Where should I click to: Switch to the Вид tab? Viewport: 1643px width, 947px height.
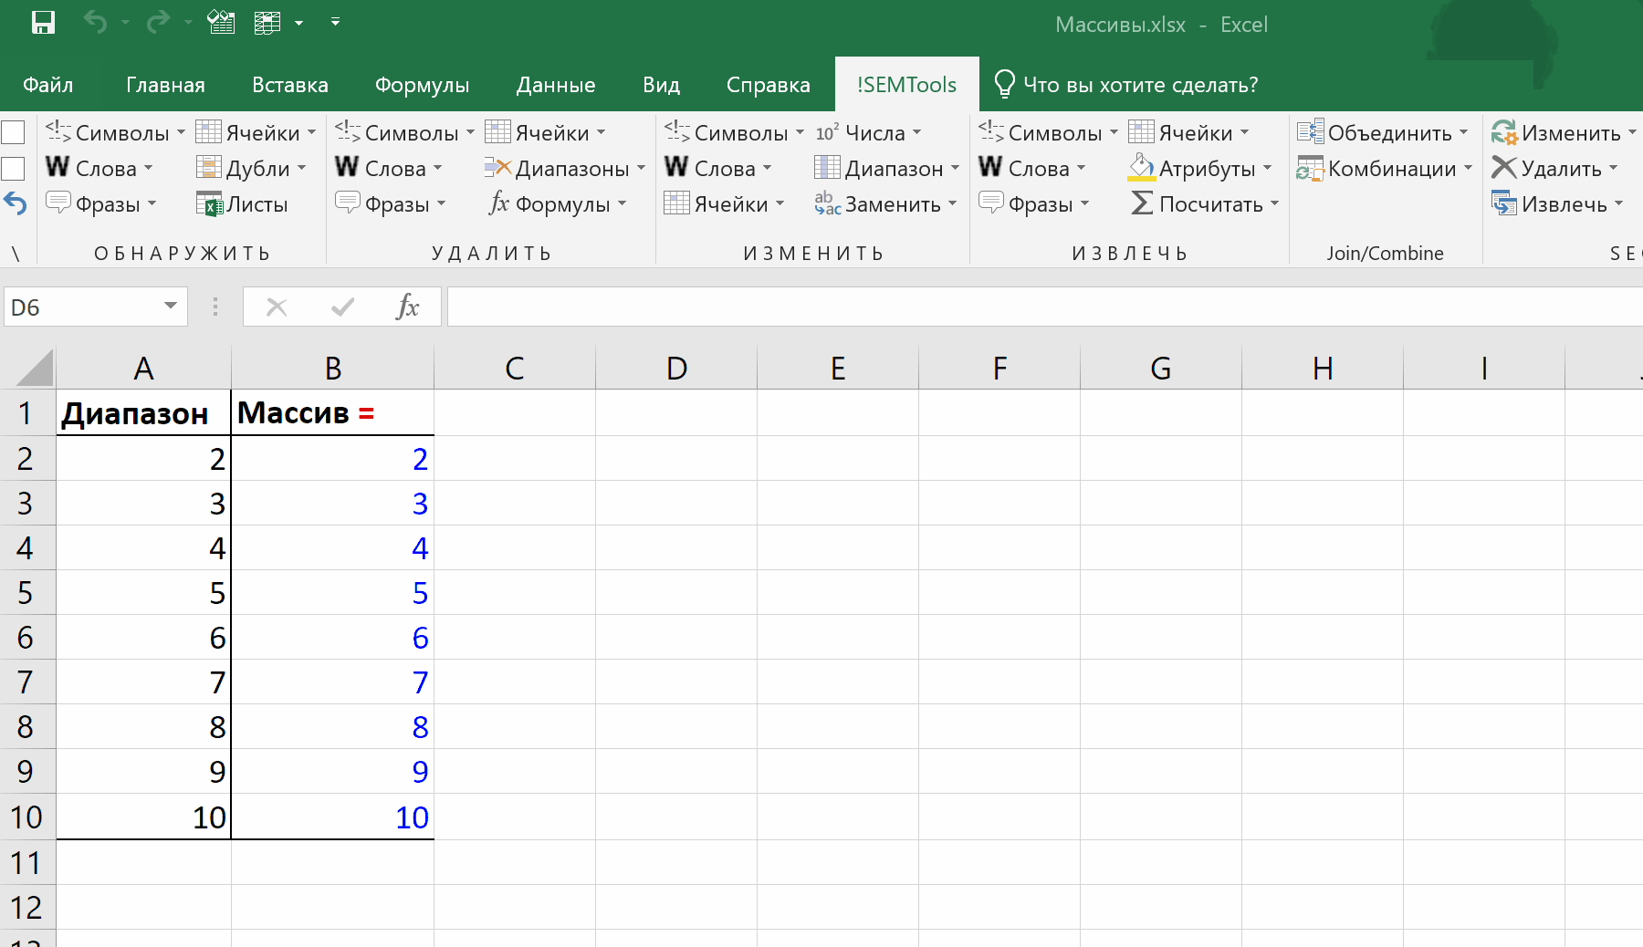click(661, 85)
